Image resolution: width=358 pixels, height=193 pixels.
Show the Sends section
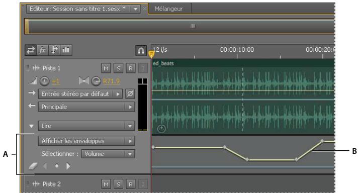(54, 50)
